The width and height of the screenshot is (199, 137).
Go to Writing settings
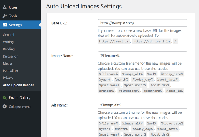click(8, 42)
